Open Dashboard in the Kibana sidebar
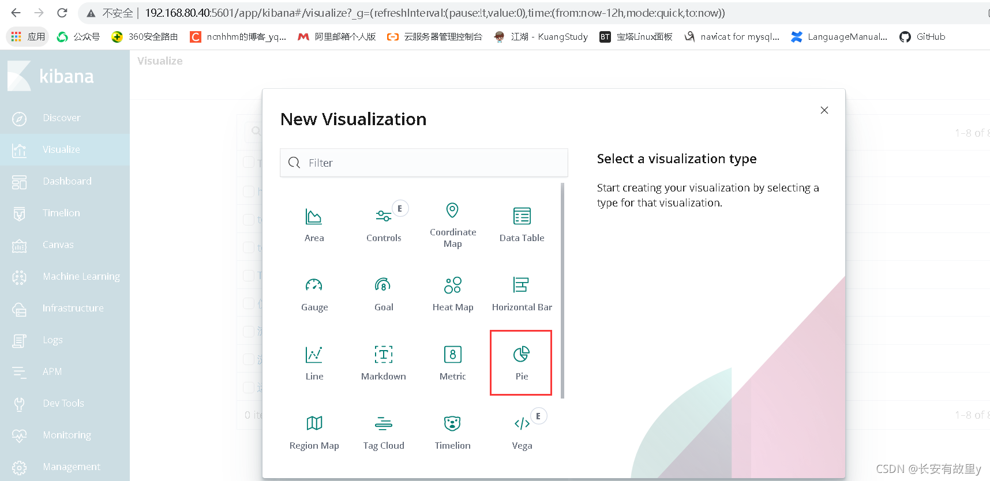The width and height of the screenshot is (990, 481). (65, 181)
